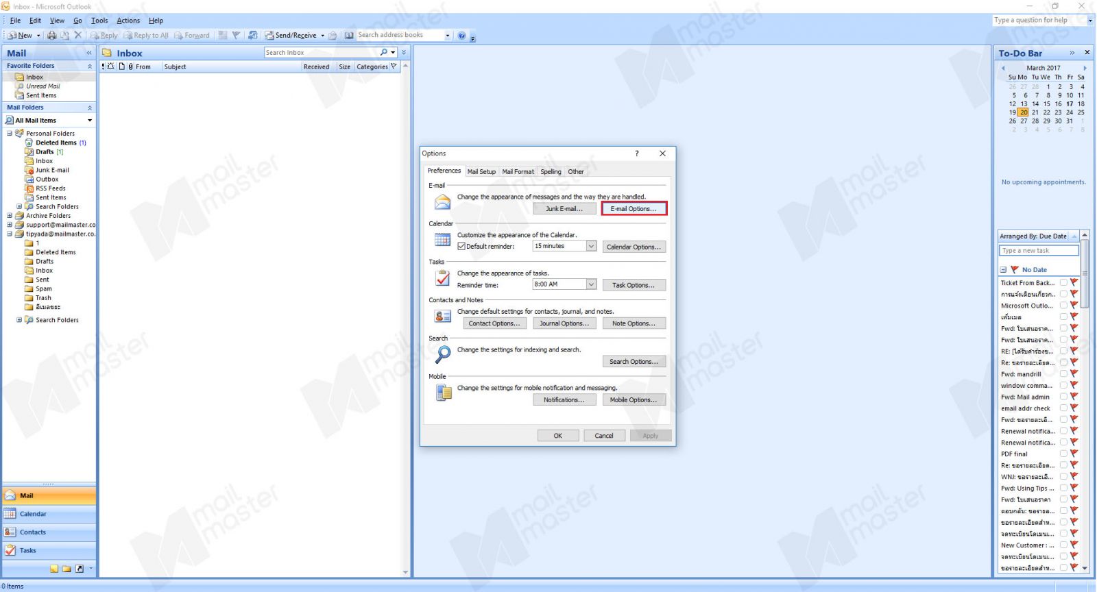Open the Default reminder 15 minutes dropdown

coord(591,246)
